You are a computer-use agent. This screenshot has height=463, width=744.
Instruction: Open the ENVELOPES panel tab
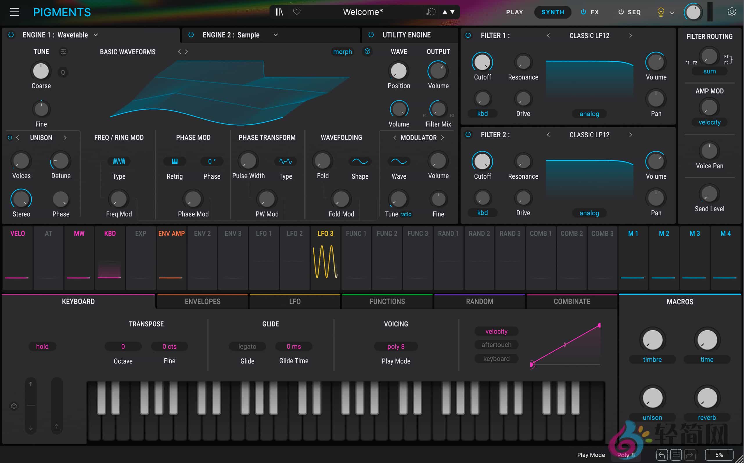coord(202,301)
